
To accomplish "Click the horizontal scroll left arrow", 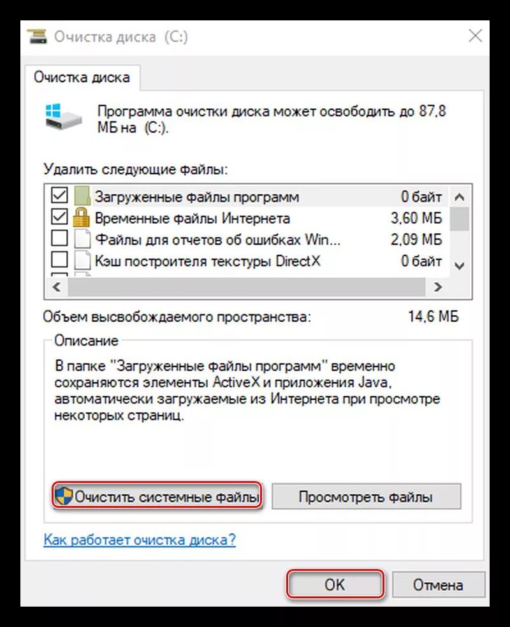I will [x=56, y=287].
